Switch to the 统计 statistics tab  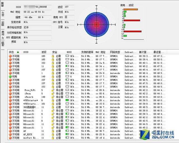click(x=3, y=14)
